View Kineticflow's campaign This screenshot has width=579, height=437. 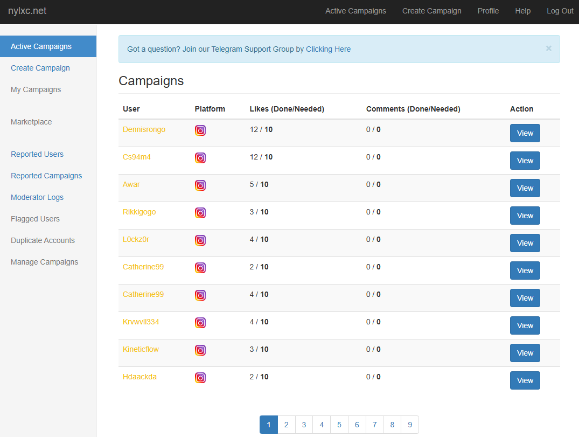525,353
